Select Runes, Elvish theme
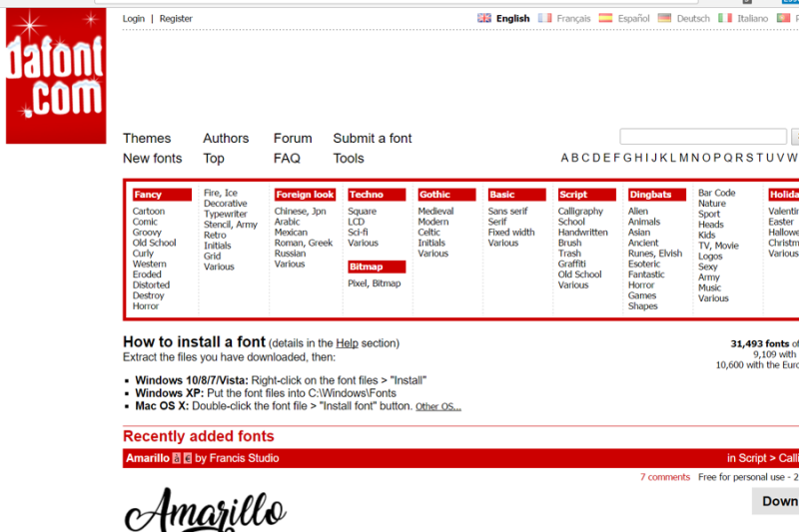Image resolution: width=799 pixels, height=532 pixels. tap(655, 254)
